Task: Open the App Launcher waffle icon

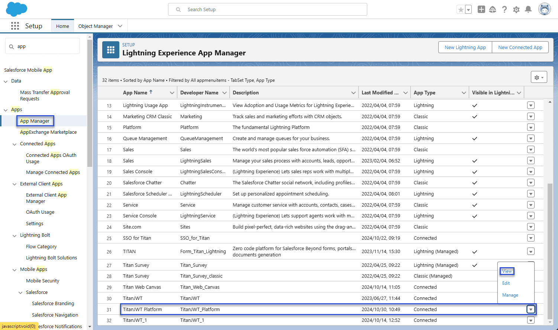Action: tap(15, 26)
